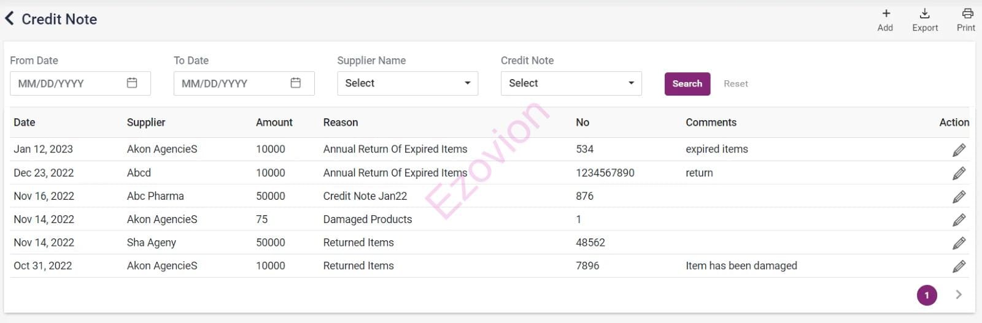Viewport: 982px width, 323px height.
Task: Click the back arrow beside Credit Note
Action: tap(9, 19)
